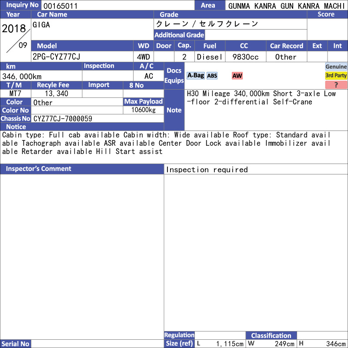The height and width of the screenshot is (348, 348).
Task: Click the engine size 9830cc
Action: [x=245, y=57]
